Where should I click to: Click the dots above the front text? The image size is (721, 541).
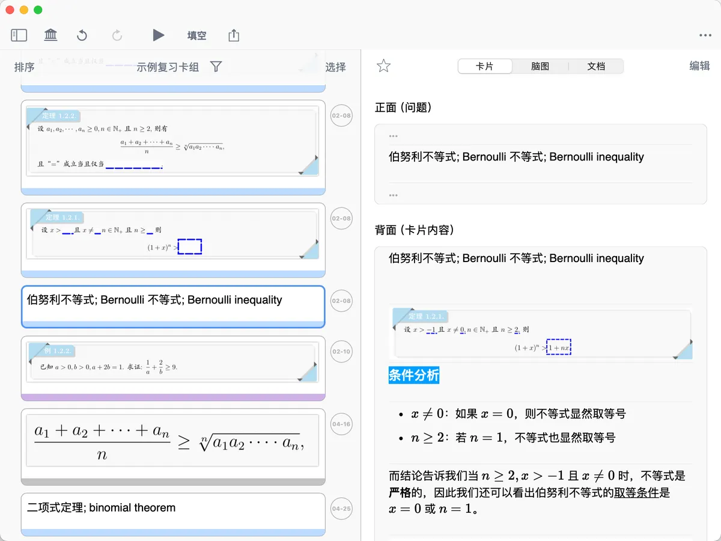coord(394,136)
